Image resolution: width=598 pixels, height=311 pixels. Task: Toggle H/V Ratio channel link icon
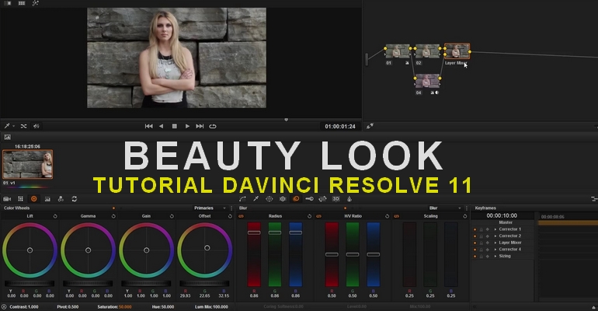coord(319,216)
